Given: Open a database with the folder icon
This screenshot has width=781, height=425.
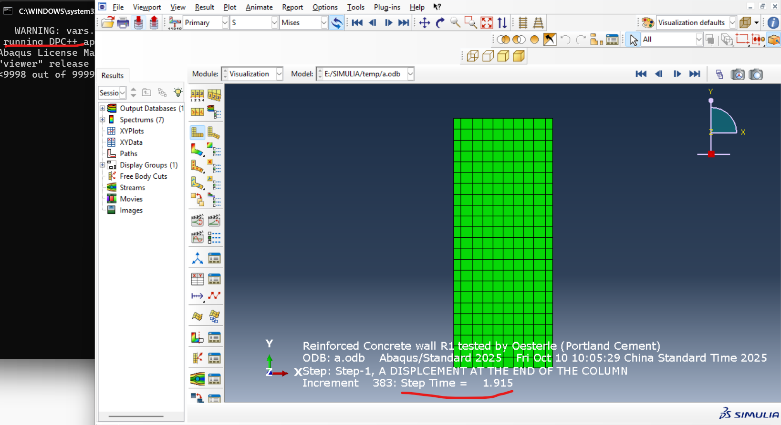Looking at the screenshot, I should (108, 22).
